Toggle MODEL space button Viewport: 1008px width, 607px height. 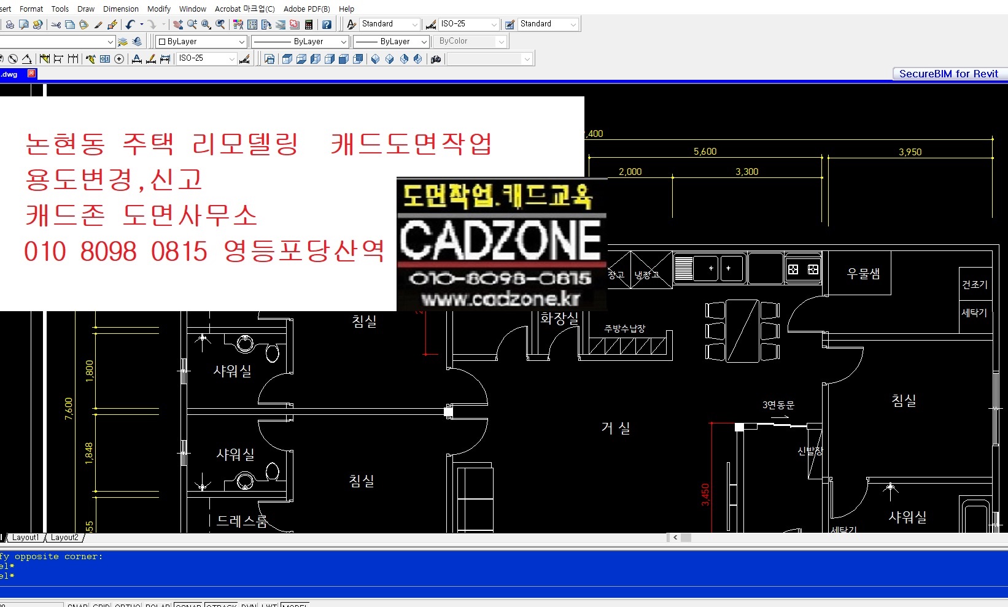pyautogui.click(x=295, y=605)
